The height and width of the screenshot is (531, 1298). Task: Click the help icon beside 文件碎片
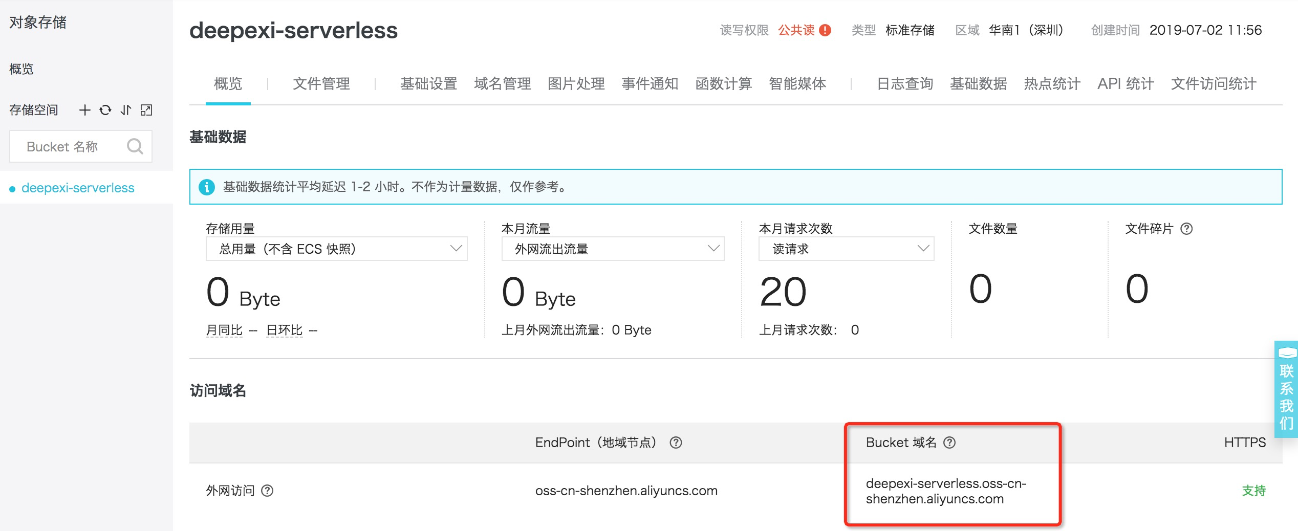coord(1186,229)
